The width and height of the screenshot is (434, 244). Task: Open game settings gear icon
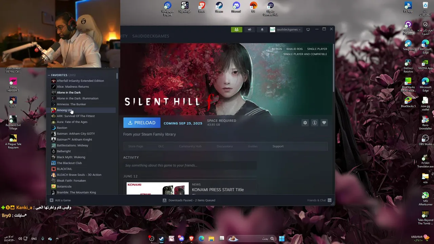(305, 123)
